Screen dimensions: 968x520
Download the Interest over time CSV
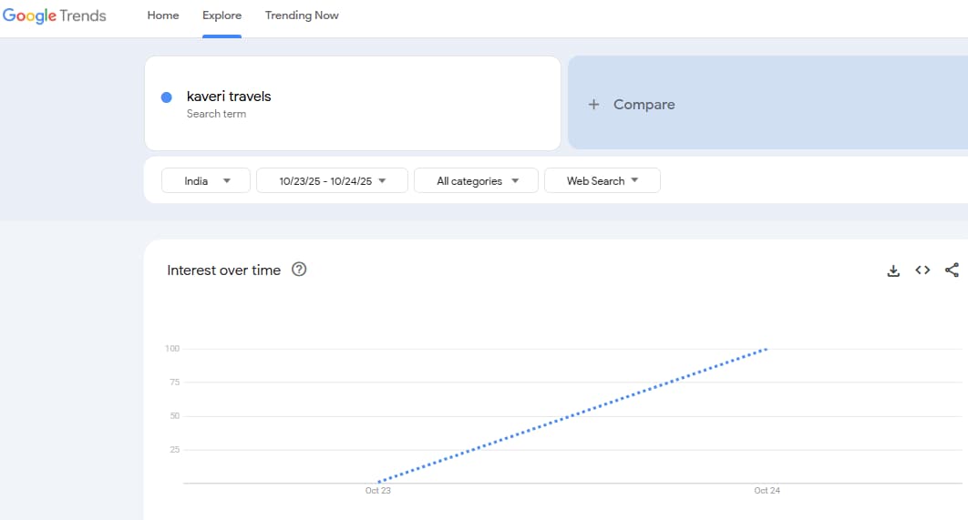tap(893, 270)
